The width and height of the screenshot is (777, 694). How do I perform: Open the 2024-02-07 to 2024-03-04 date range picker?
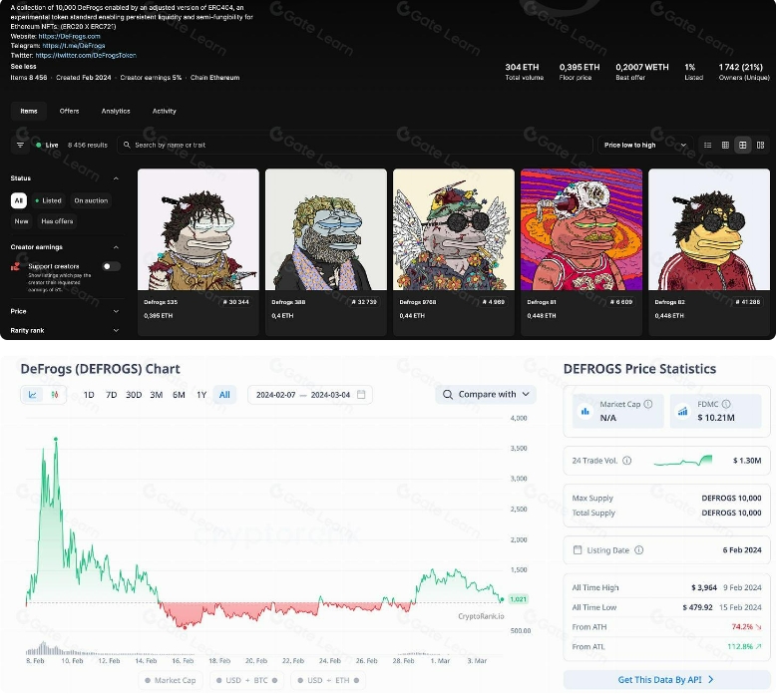tap(310, 395)
